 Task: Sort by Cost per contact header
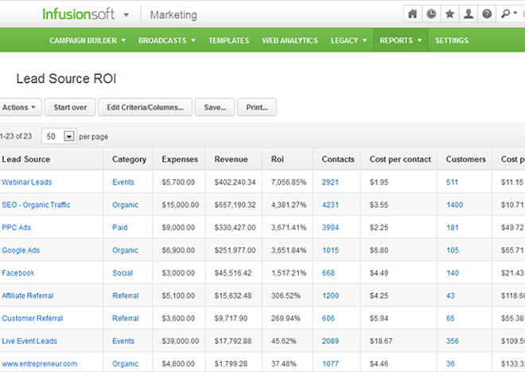pyautogui.click(x=400, y=159)
